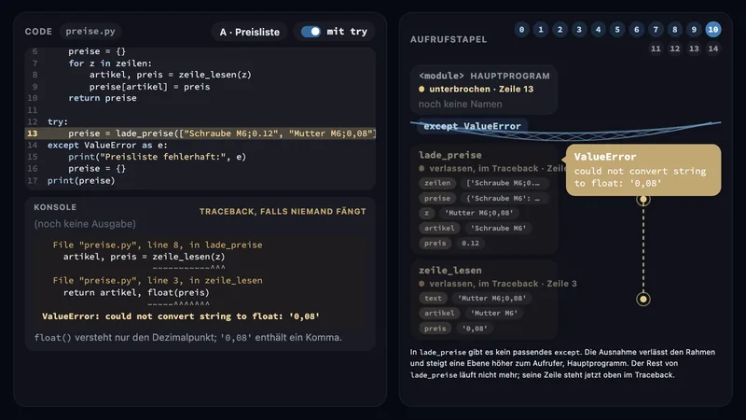Click the ValueError exception bubble
The height and width of the screenshot is (420, 746).
643,170
